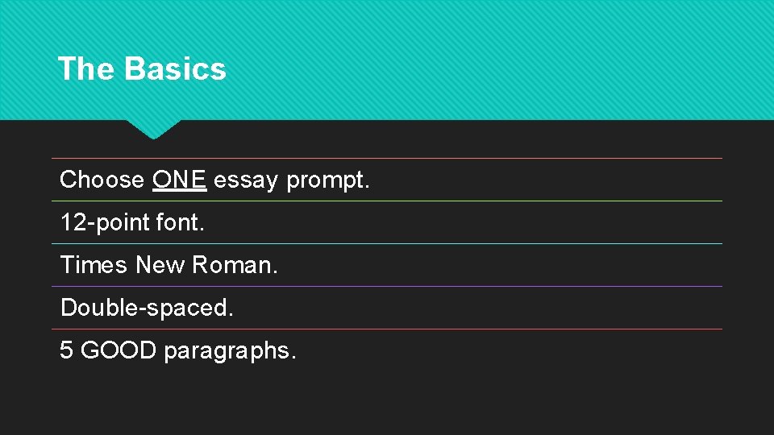The image size is (774, 435).
Task: Click the "5 GOOD paragraphs." line
Action: pyautogui.click(x=178, y=350)
